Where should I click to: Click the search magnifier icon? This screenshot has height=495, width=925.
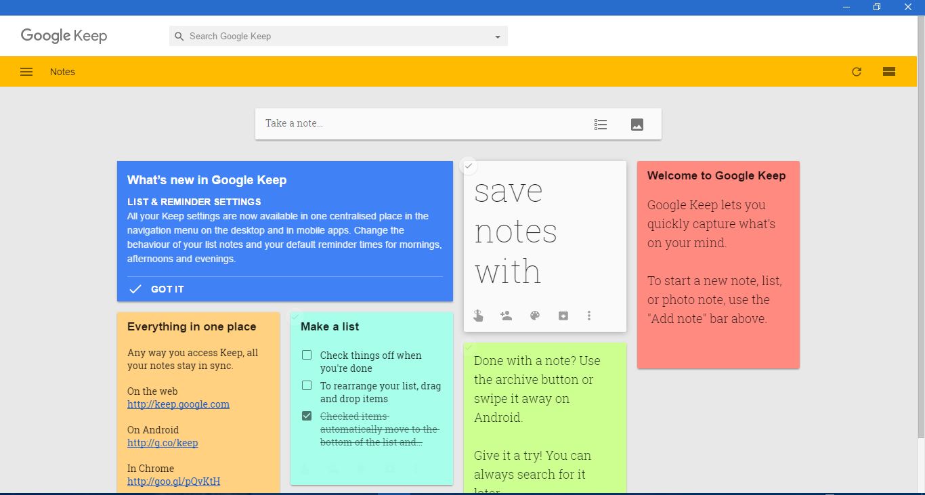[179, 37]
